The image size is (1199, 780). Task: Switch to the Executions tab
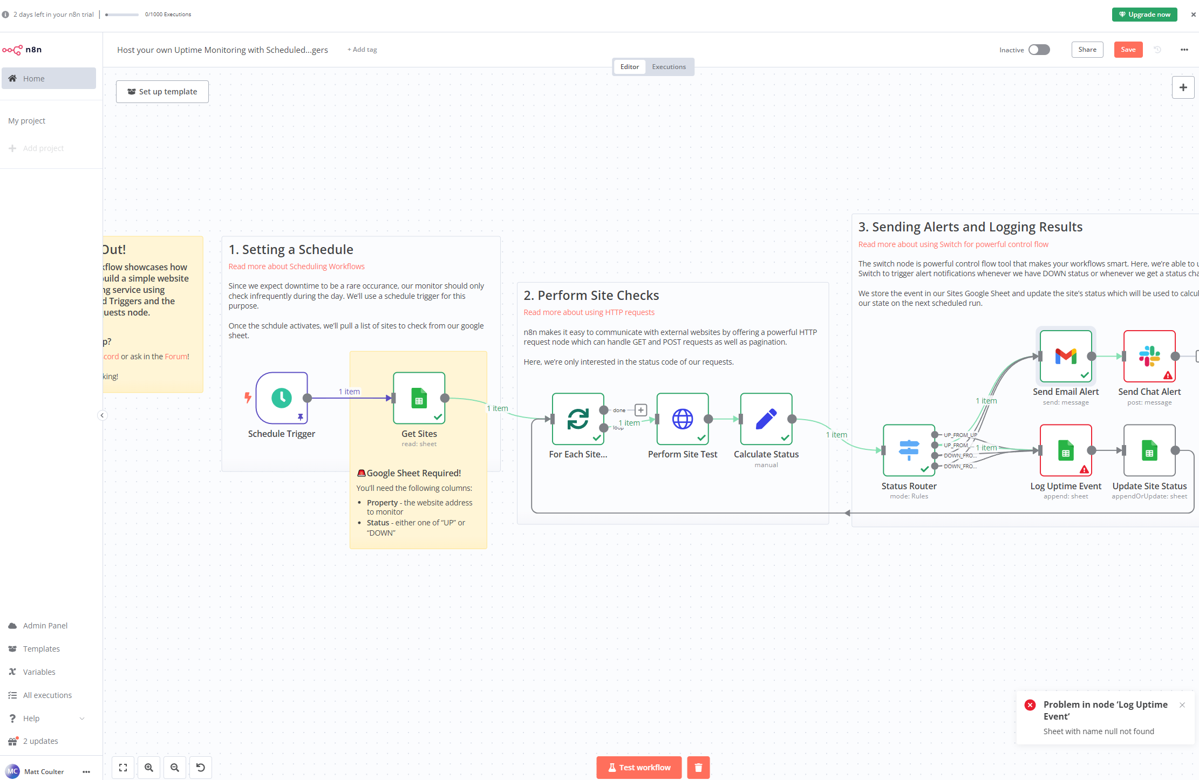669,67
